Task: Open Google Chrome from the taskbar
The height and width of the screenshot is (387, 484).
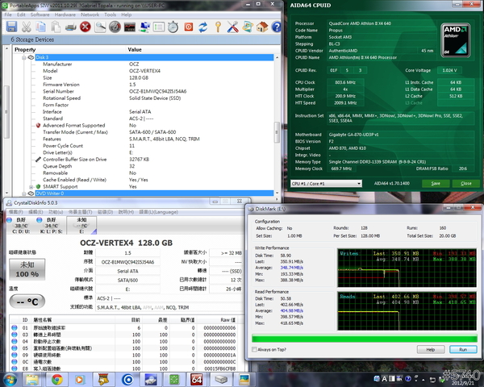Action: 57,378
